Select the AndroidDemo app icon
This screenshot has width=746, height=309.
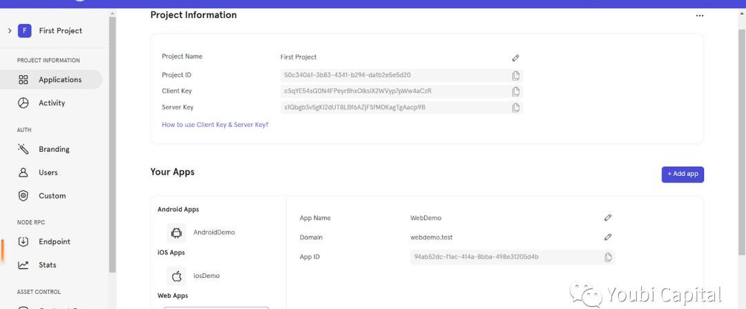coord(176,232)
